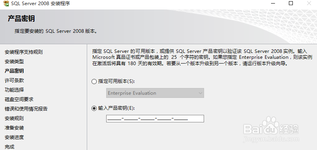Click 错误和使用情况报告 in the step list

pos(26,109)
